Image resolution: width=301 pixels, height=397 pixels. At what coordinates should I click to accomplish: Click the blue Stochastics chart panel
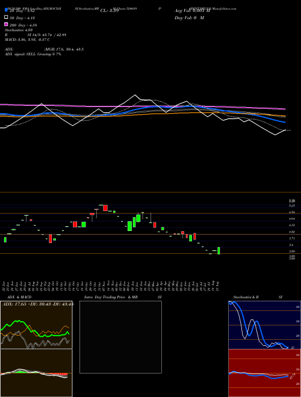(x=264, y=325)
